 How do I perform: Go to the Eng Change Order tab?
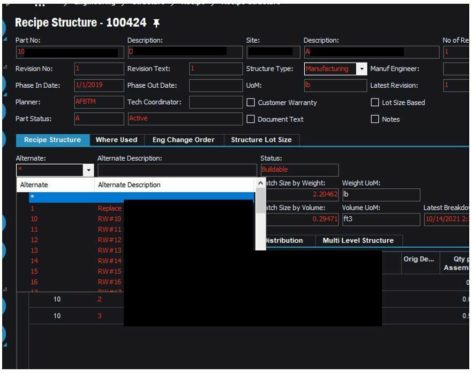tap(183, 140)
